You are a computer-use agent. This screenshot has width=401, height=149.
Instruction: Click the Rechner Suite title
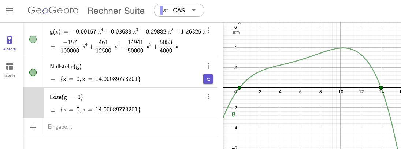[x=116, y=11]
